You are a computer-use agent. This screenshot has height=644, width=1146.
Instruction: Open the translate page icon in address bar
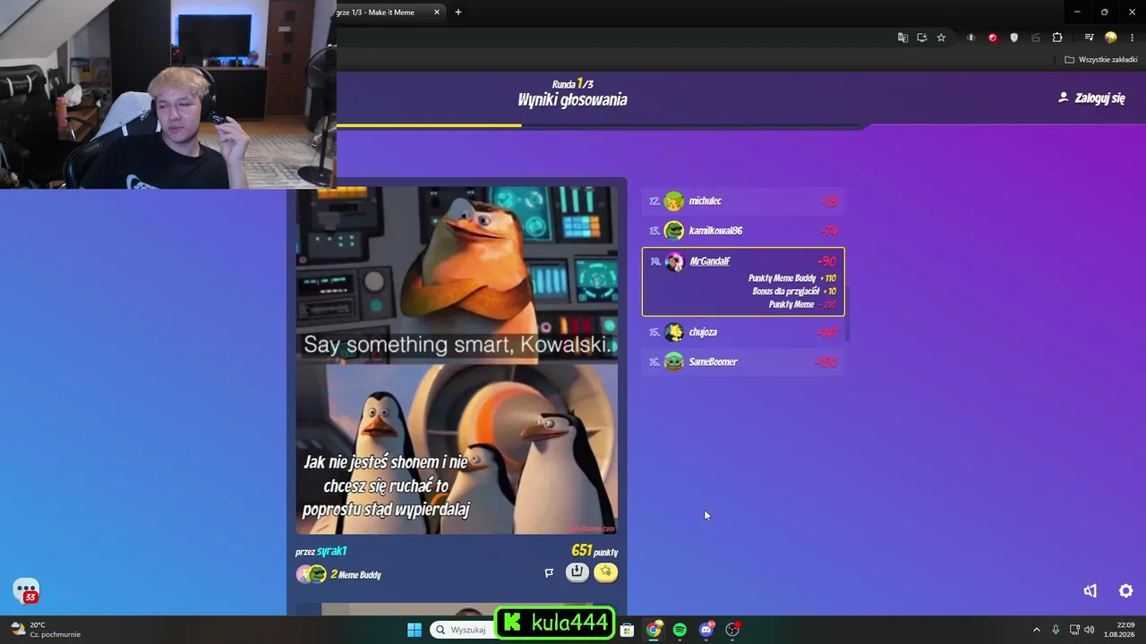coord(902,38)
